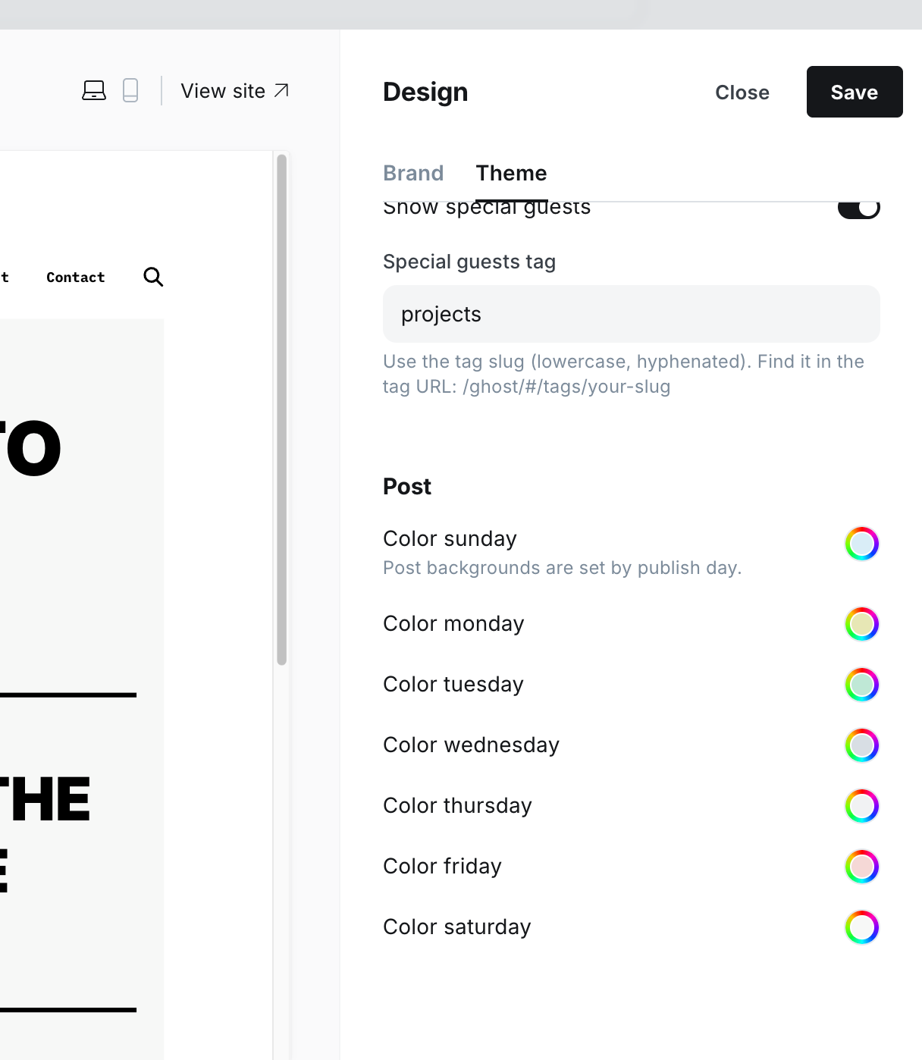Click the site preview scrollbar
Viewport: 922px width, 1060px height.
point(282,409)
